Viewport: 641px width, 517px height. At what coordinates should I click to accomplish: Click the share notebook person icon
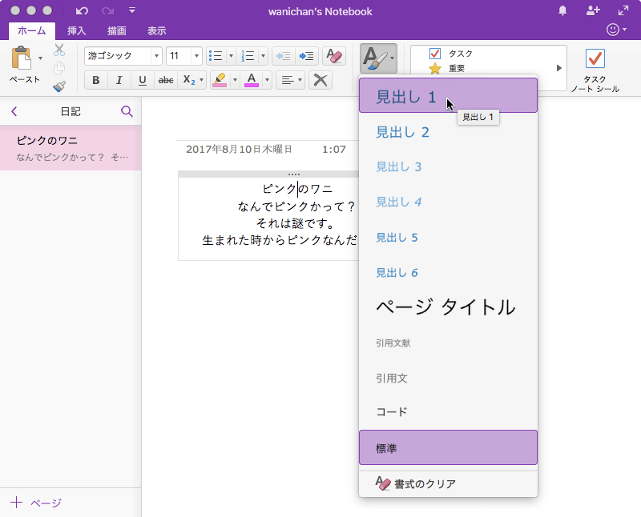[593, 10]
